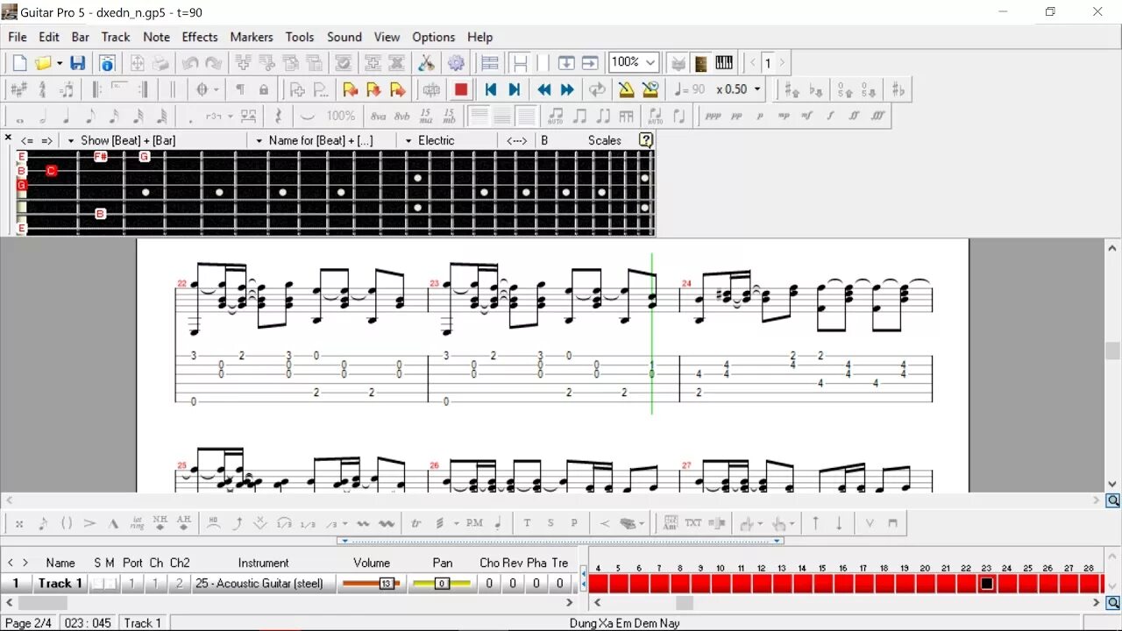Image resolution: width=1122 pixels, height=631 pixels.
Task: Toggle Solo box for Track 1
Action: (98, 584)
